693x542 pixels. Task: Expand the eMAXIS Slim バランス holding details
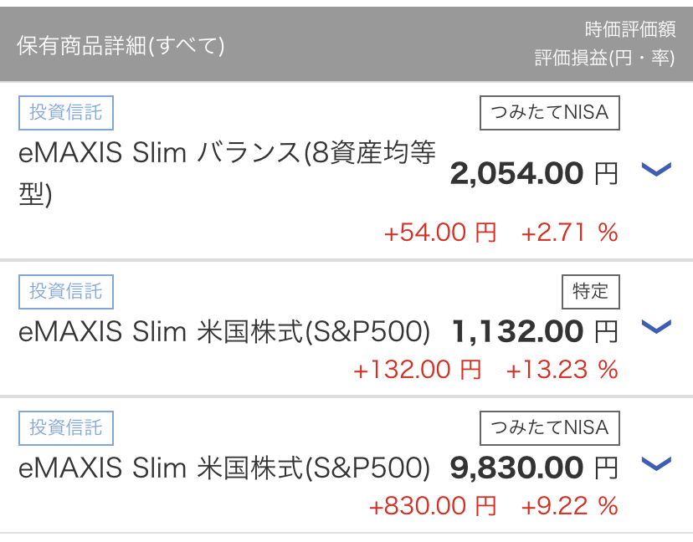click(x=657, y=169)
